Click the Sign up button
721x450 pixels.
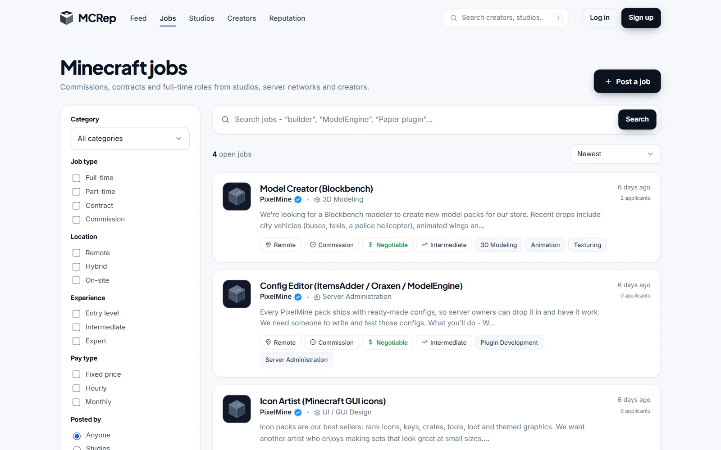pos(641,18)
